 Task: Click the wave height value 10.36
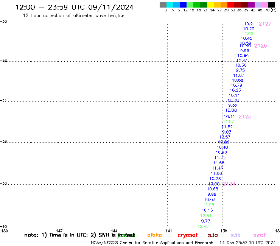point(241,65)
